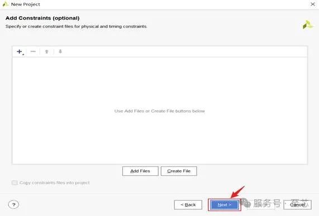Open help with the question mark icon
This screenshot has width=319, height=216.
(13, 204)
